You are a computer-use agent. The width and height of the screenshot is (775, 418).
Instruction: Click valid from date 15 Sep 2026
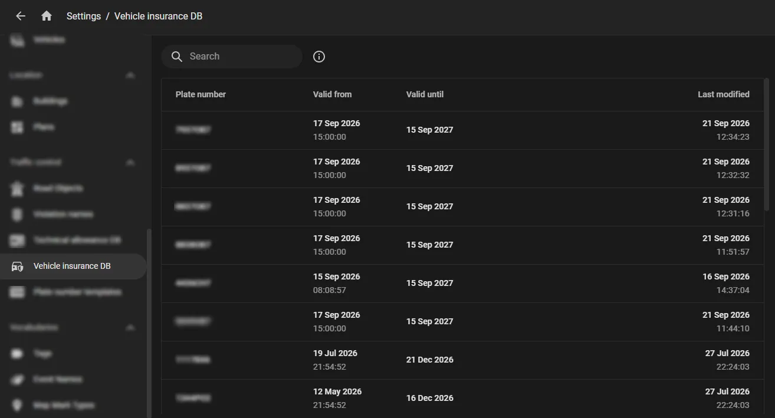tap(336, 277)
